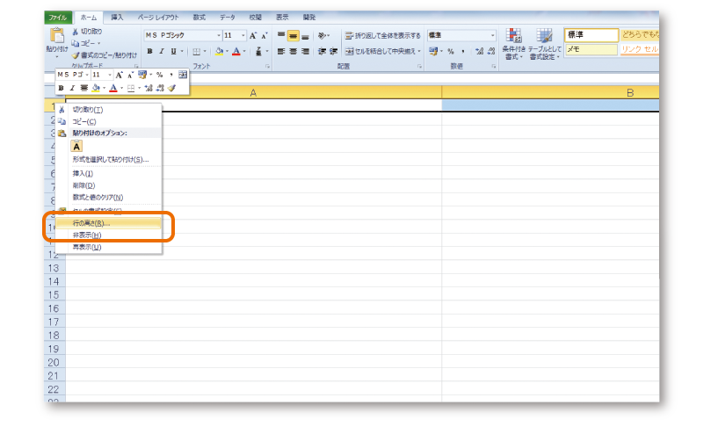Click the mini toolbar Accounting format icon
The width and height of the screenshot is (718, 434).
(142, 75)
